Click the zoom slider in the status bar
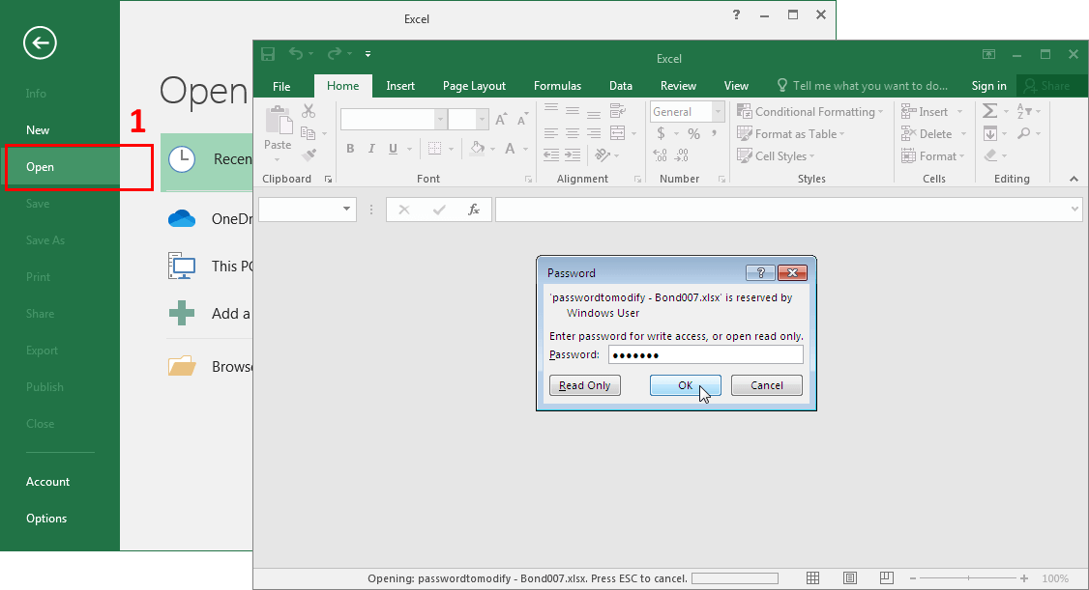 pos(968,577)
